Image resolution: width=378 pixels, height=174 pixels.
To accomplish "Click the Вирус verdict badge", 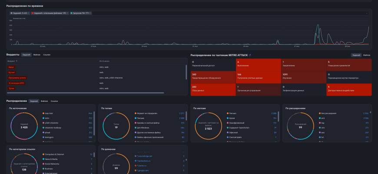I will 11,67.
